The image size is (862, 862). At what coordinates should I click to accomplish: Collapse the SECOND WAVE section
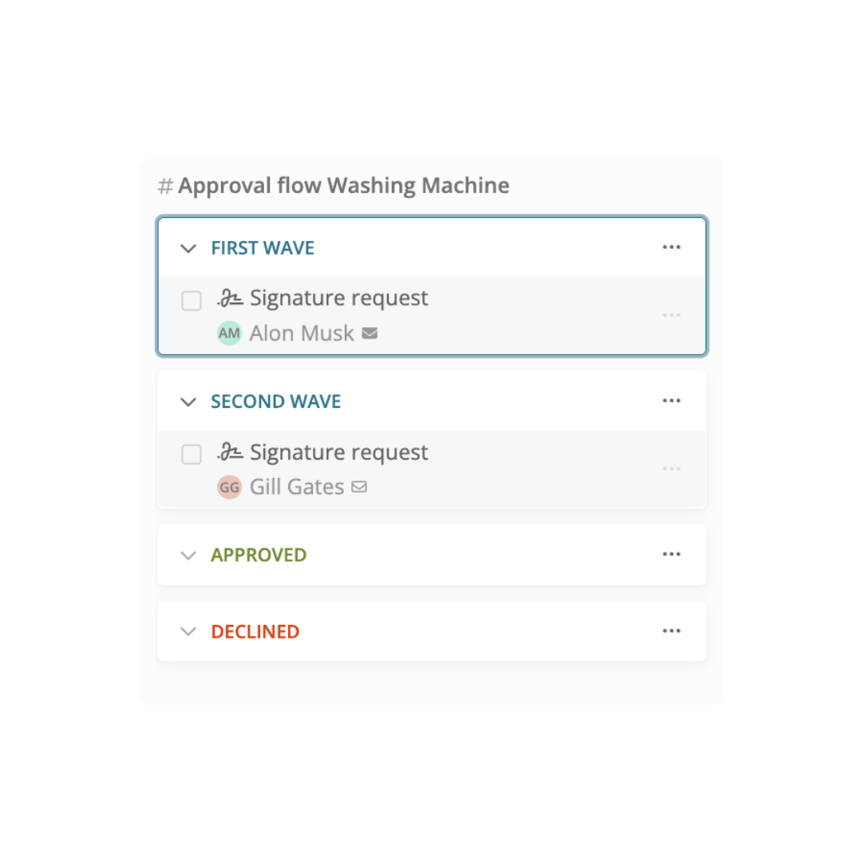coord(188,401)
